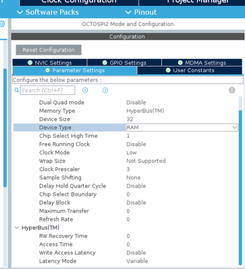Go to next search result arrow
245x270 pixels.
click(x=105, y=90)
